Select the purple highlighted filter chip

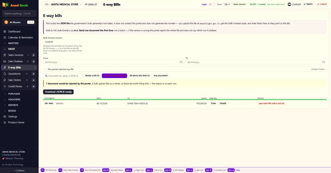pos(114,76)
